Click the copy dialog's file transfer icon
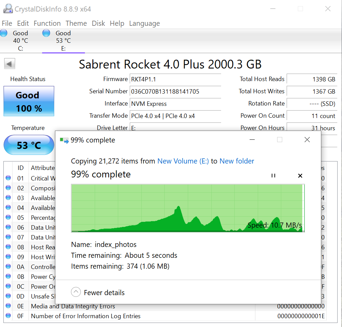The height and width of the screenshot is (327, 342). point(64,140)
